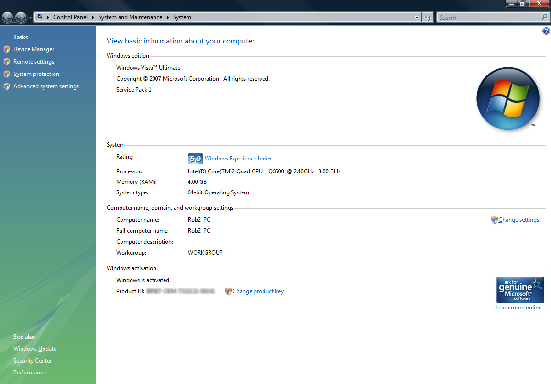The width and height of the screenshot is (551, 384).
Task: Click the genuine Microsoft software badge
Action: (520, 289)
